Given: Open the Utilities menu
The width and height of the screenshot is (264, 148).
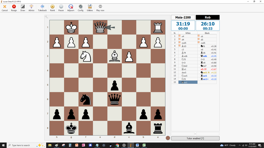Looking at the screenshot, I should tap(90, 8).
